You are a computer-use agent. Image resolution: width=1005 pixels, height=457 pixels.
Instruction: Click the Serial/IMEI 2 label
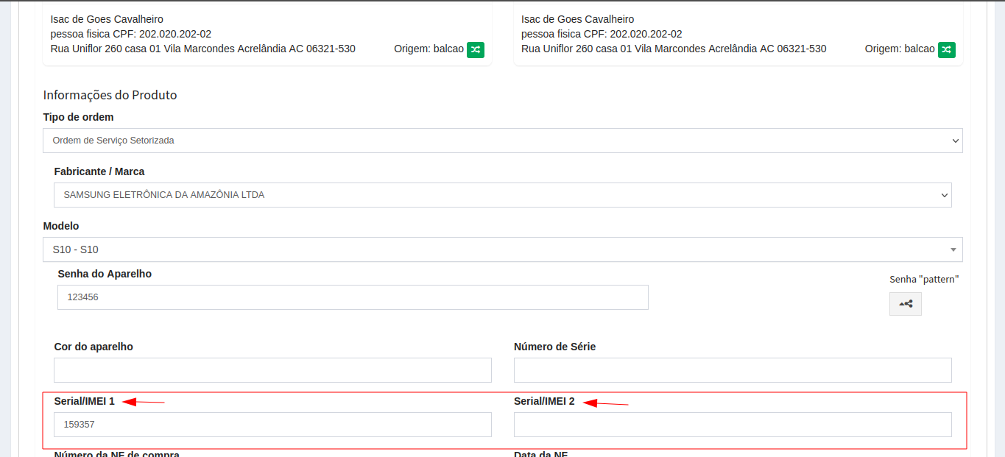coord(544,401)
